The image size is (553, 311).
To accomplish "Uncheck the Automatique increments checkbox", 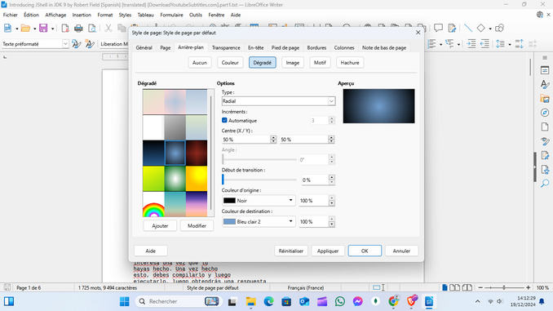I will coord(224,120).
